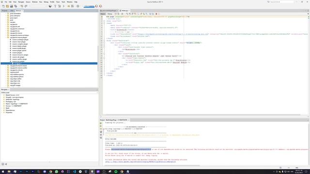Open the Tools menu

[63, 2]
